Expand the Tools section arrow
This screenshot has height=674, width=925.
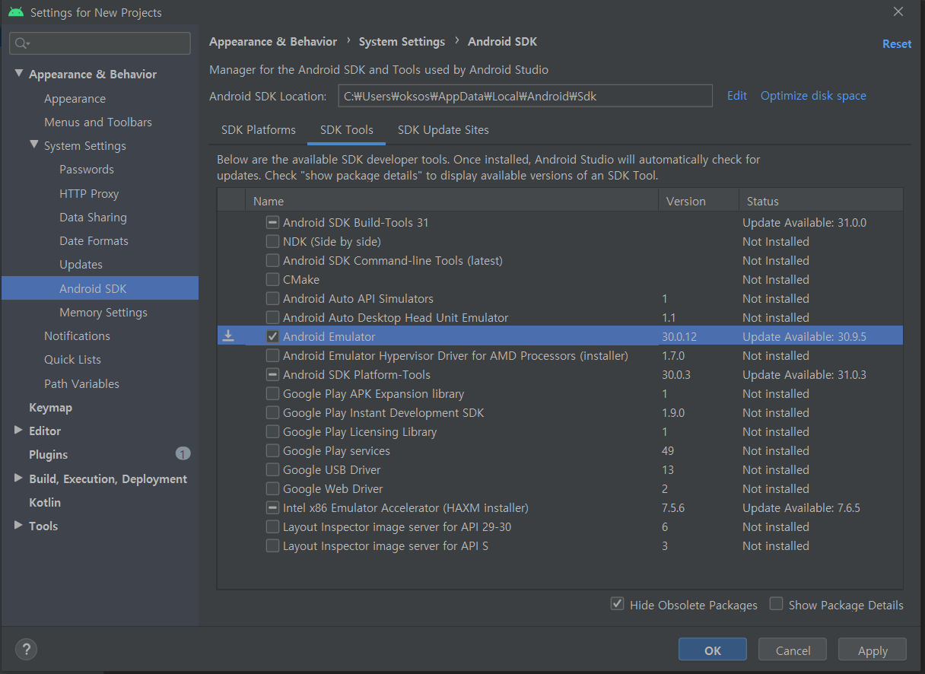pos(18,526)
